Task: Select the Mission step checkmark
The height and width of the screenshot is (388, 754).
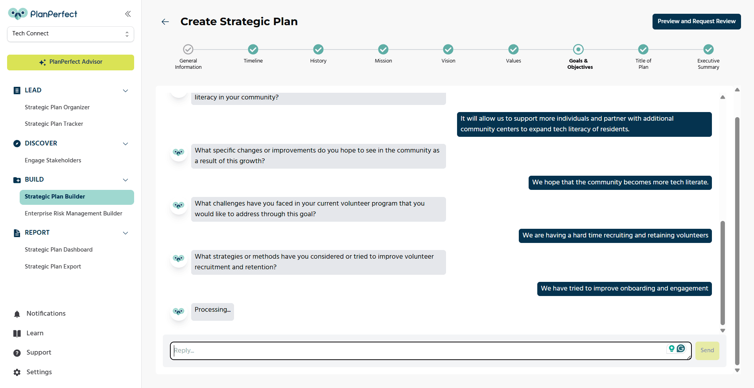Action: pos(383,49)
